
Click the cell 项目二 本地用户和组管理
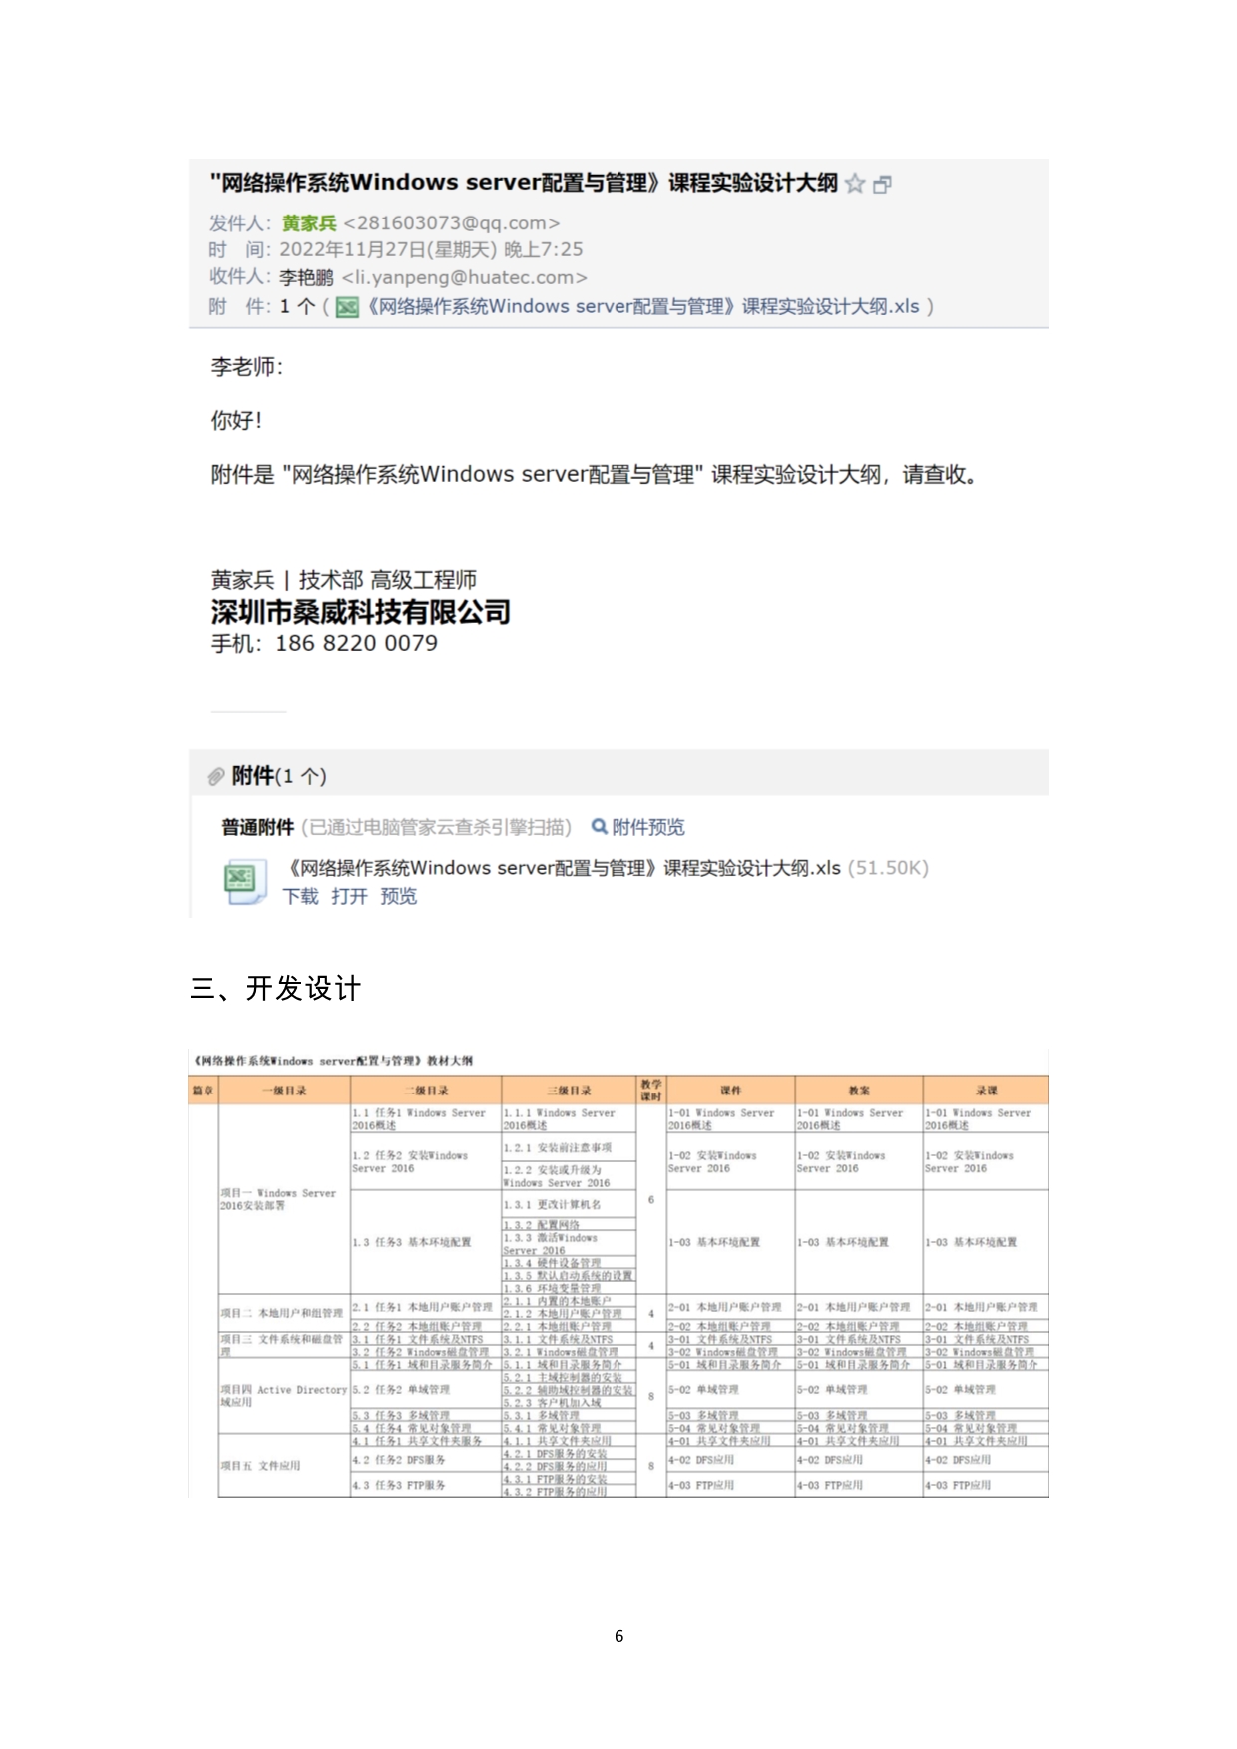coord(284,1313)
